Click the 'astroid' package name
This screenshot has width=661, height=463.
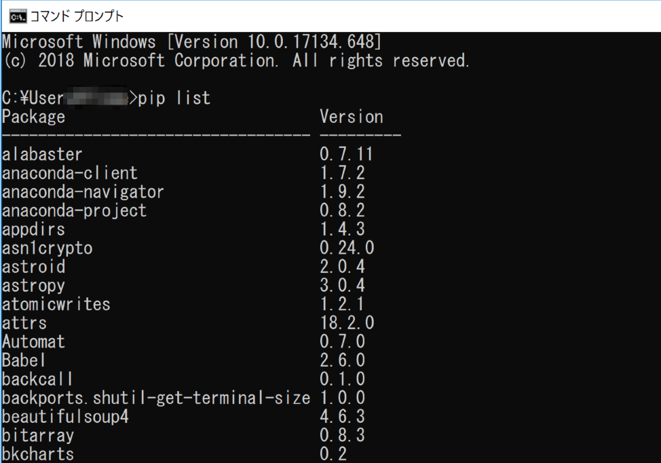click(x=34, y=267)
